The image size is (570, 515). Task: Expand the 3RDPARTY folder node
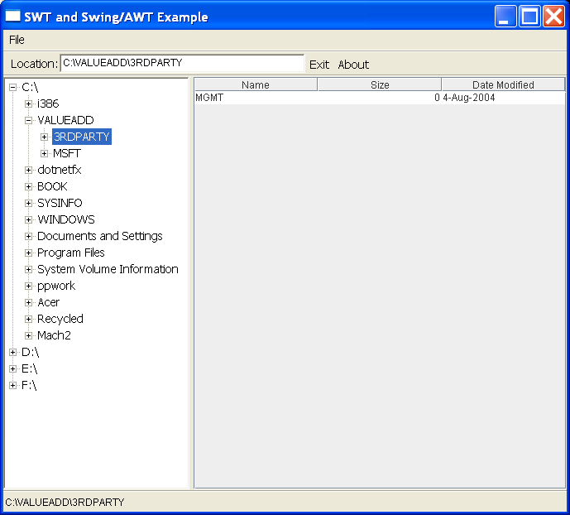45,137
